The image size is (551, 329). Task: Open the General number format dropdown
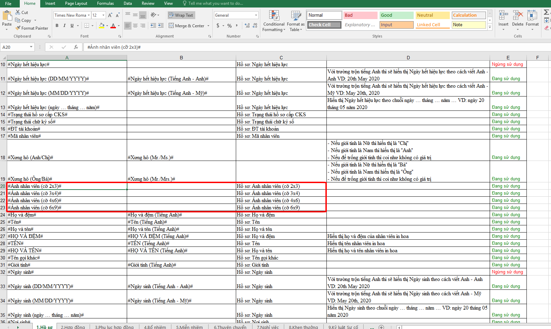(256, 15)
